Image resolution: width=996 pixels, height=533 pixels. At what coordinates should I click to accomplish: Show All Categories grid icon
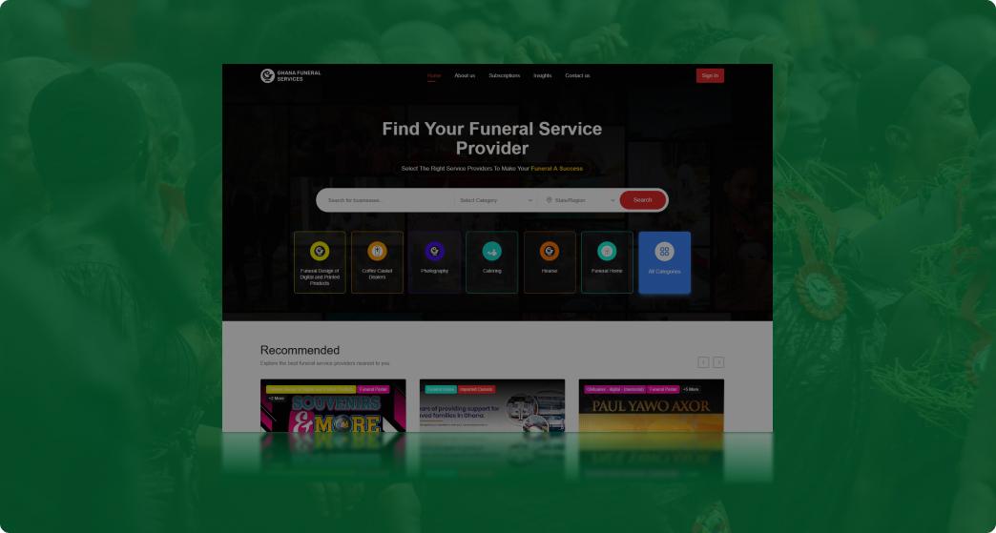pos(664,252)
